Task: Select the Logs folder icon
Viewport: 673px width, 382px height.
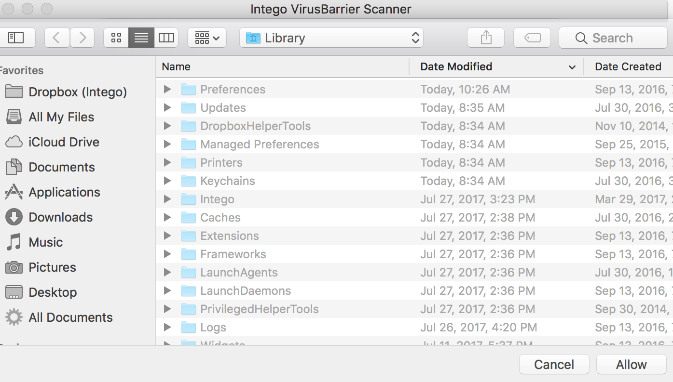Action: click(188, 327)
